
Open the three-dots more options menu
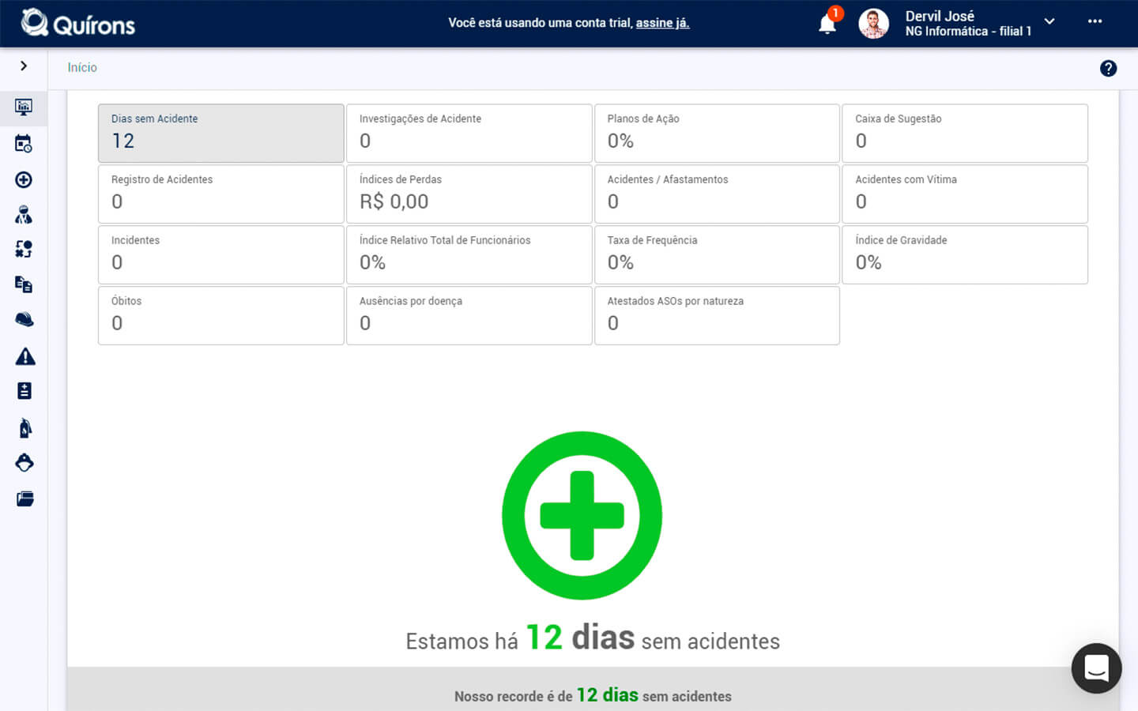click(x=1095, y=21)
